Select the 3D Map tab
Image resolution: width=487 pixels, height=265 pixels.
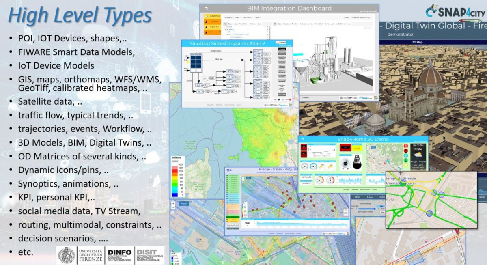(418, 42)
